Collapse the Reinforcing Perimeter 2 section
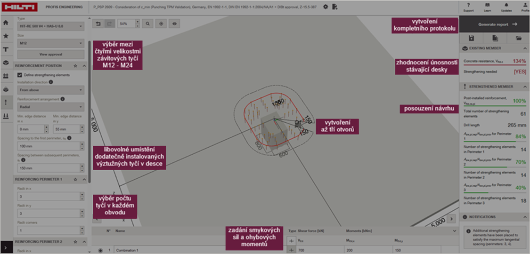 [84, 242]
